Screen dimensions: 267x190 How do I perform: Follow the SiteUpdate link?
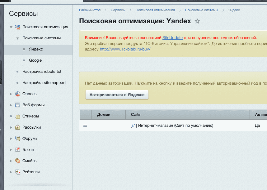coord(172,38)
